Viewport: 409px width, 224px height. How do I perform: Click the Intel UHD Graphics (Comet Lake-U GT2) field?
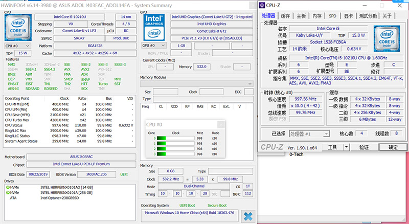point(212,17)
